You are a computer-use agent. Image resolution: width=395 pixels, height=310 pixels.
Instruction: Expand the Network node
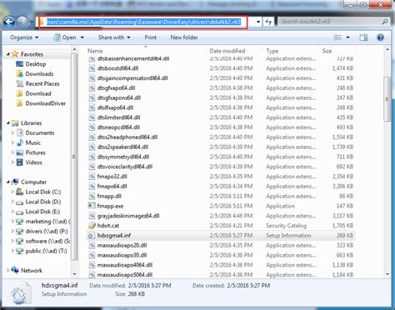7,271
